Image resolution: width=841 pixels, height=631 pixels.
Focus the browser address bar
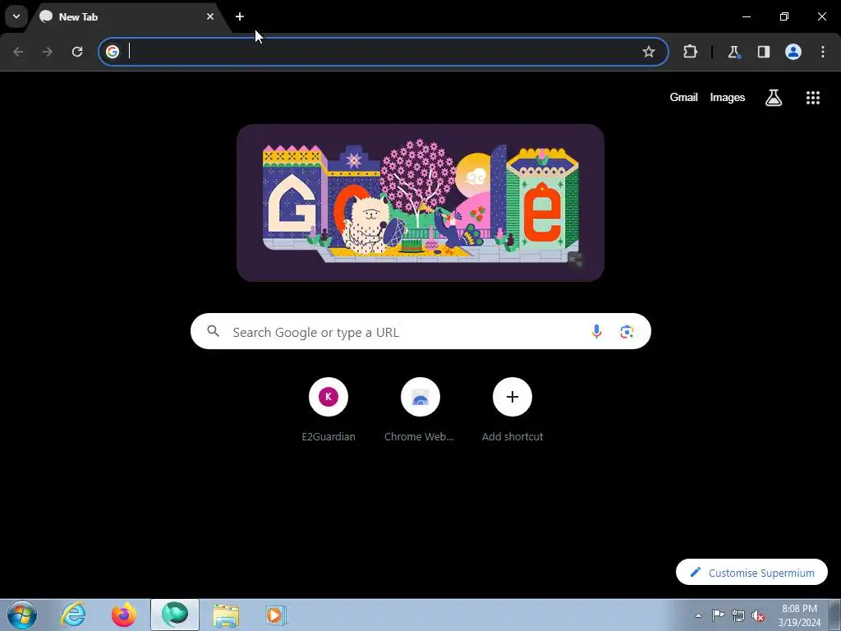click(383, 52)
